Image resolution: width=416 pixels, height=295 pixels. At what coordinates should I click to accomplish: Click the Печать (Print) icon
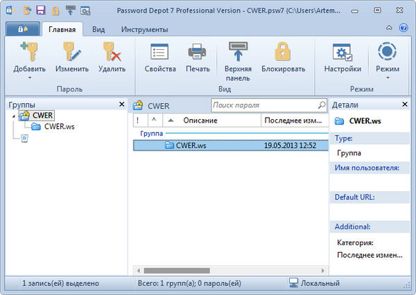(198, 53)
